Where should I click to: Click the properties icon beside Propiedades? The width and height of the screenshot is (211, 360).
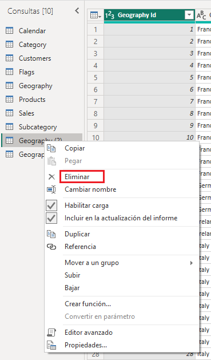(51, 345)
